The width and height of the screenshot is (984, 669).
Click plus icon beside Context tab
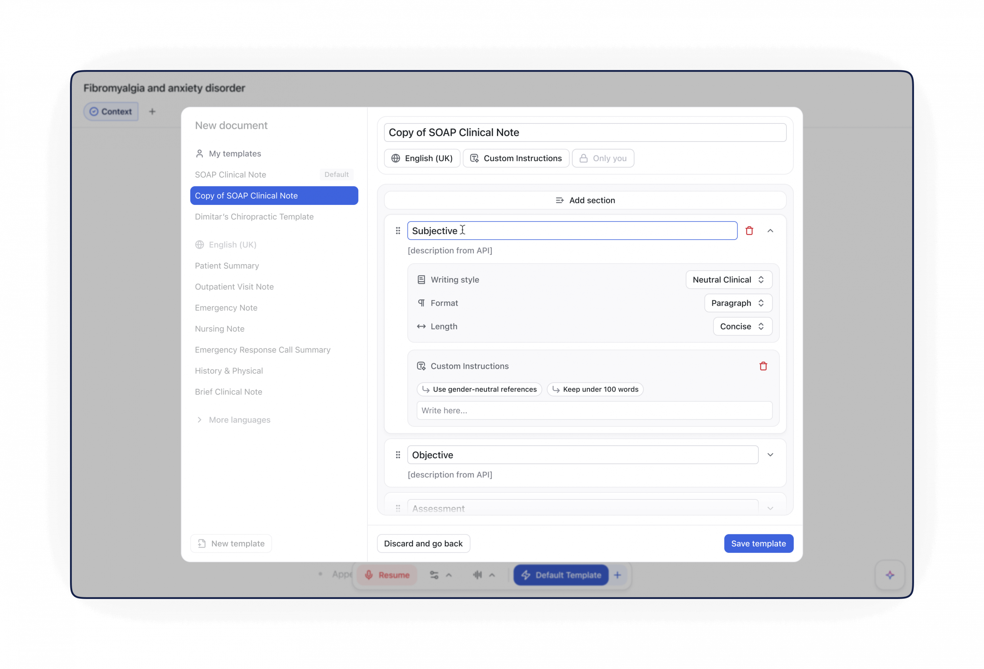coord(153,111)
